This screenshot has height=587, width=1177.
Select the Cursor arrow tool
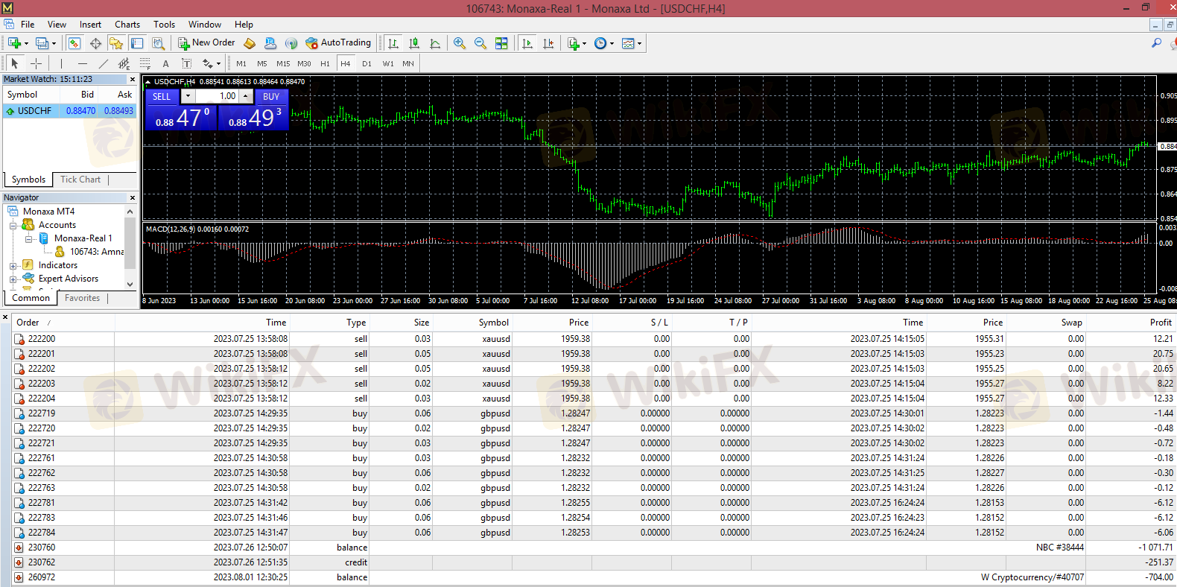point(15,63)
